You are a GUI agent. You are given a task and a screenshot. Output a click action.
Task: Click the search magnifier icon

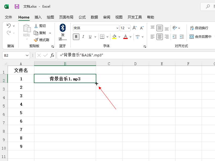pyautogui.click(x=208, y=6)
